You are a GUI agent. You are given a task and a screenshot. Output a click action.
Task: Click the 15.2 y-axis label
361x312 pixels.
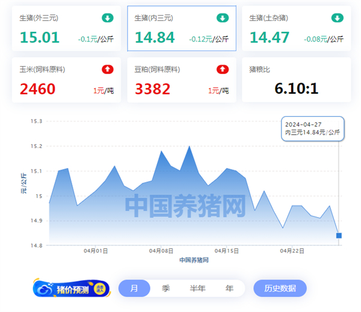click(36, 146)
